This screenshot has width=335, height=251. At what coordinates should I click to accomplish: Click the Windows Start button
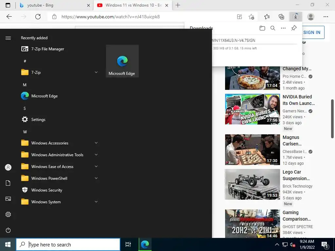tap(8, 244)
